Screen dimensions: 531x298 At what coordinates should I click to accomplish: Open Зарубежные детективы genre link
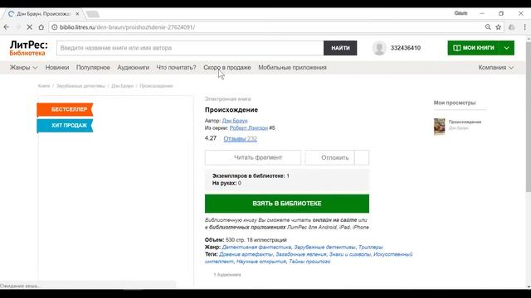(324, 248)
